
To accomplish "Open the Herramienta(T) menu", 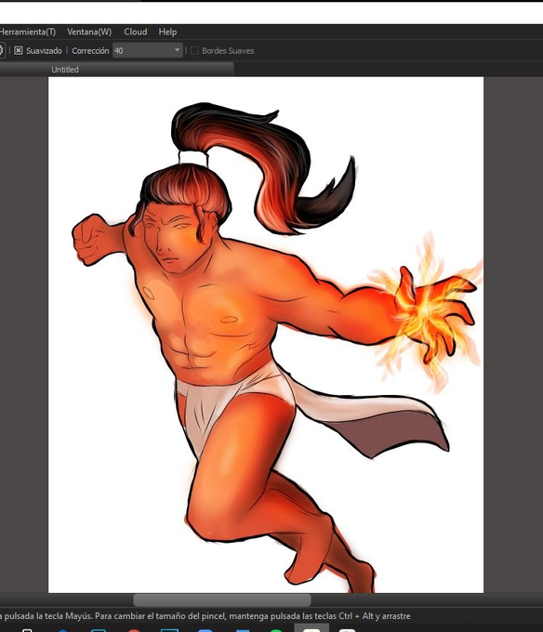I will [27, 32].
